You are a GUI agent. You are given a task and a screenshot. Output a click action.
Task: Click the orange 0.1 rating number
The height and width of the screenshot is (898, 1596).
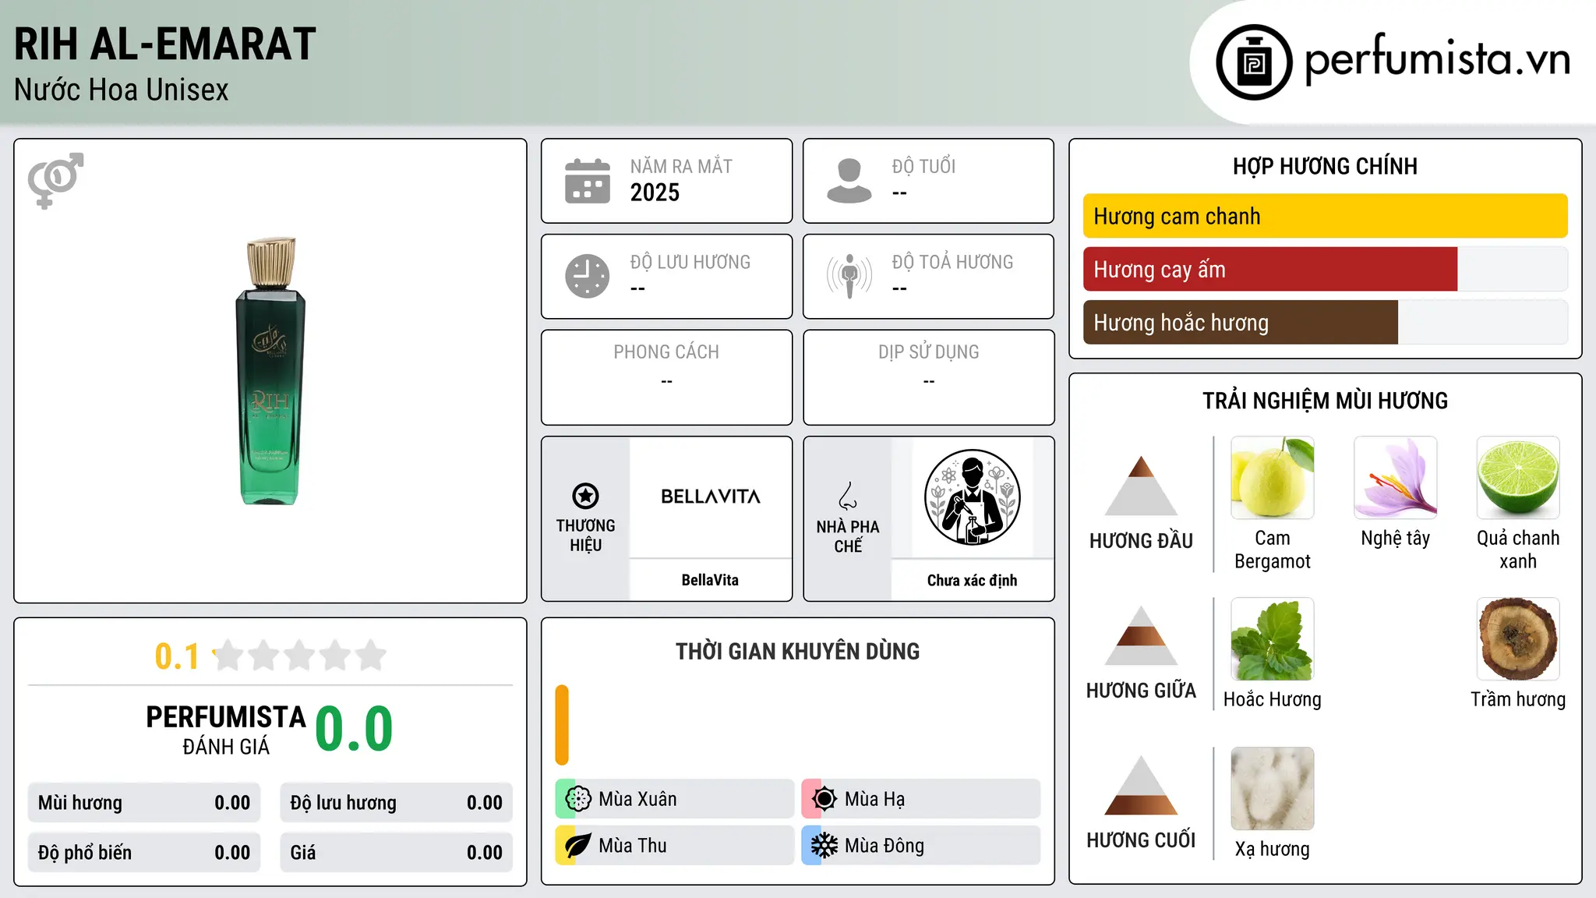177,656
